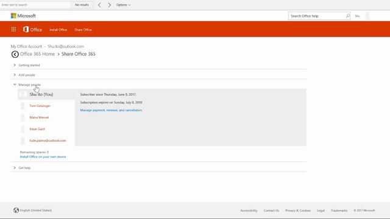Click the Subscriber since Thursday, June 8 text
This screenshot has width=390, height=219.
108,94
